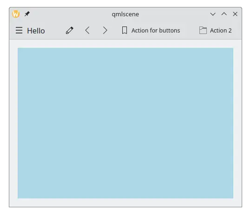Click empty toolbar space between Hello and pencil
The image size is (251, 218).
pos(55,30)
